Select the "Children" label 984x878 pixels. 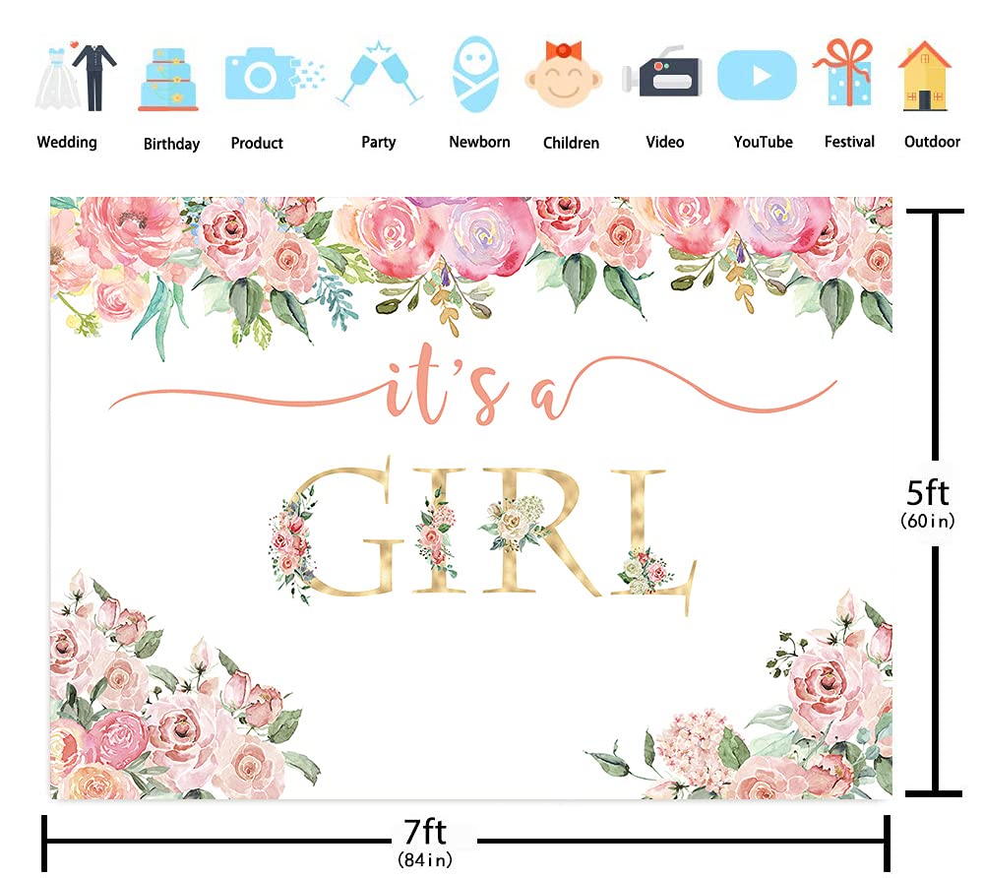click(571, 143)
